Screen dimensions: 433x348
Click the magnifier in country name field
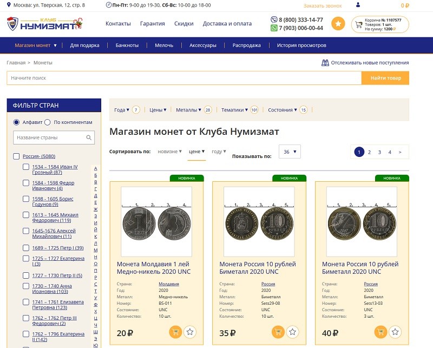click(x=89, y=137)
